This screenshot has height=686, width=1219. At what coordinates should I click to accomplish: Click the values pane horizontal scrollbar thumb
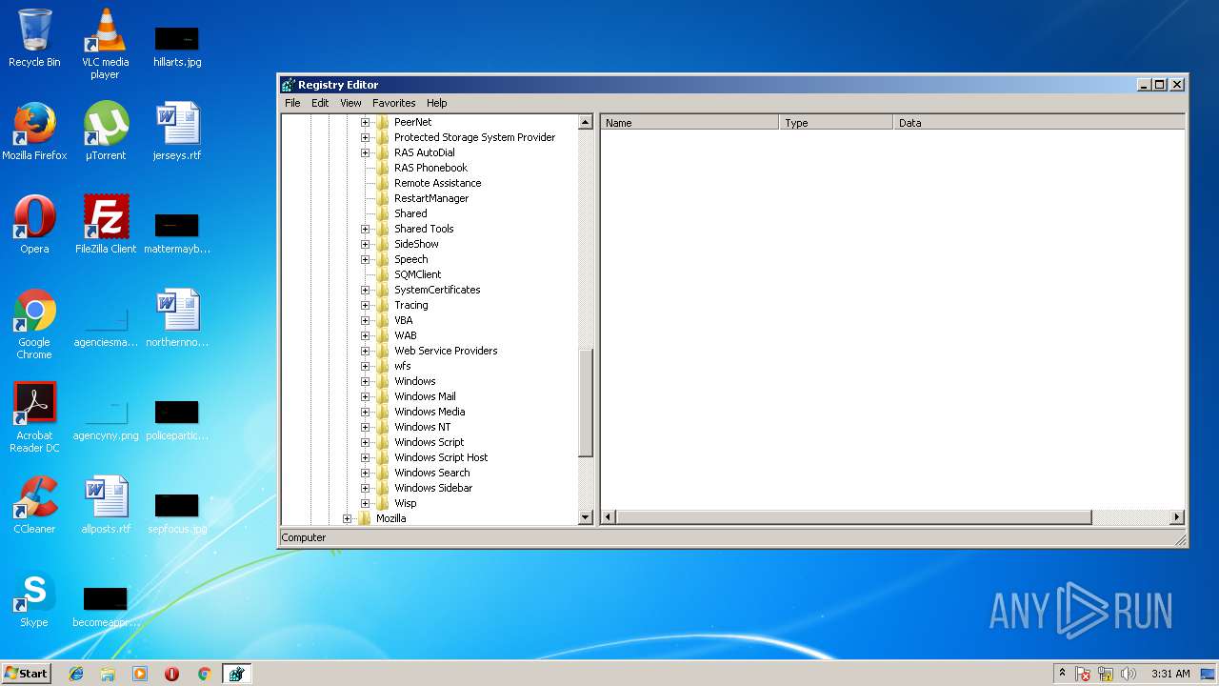point(853,517)
